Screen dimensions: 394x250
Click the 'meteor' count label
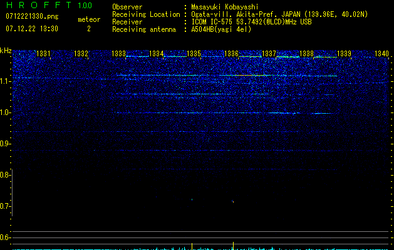point(89,19)
